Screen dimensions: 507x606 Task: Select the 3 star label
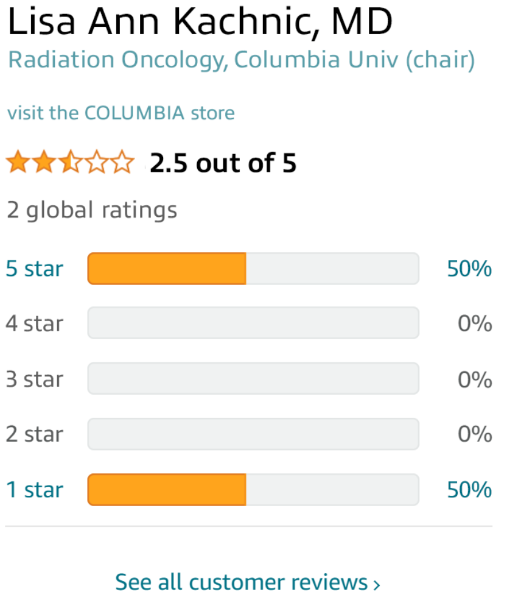coord(35,379)
